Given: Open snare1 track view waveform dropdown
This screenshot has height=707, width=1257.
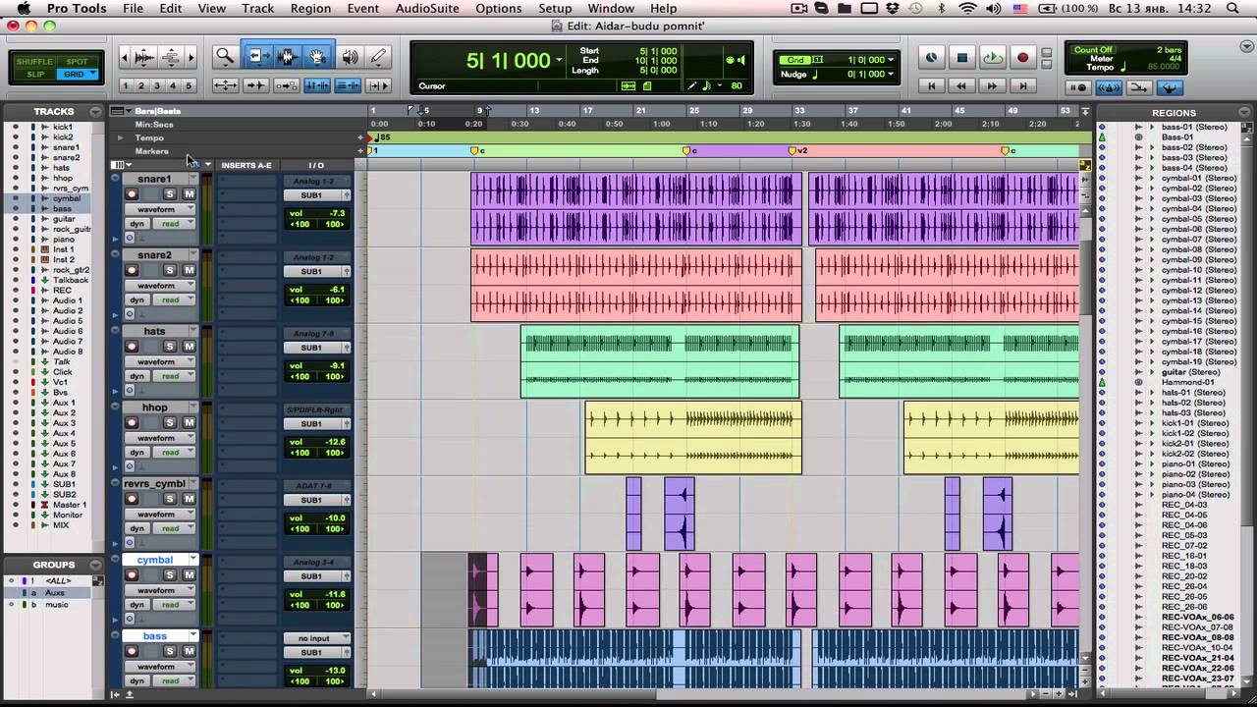Looking at the screenshot, I should point(160,209).
